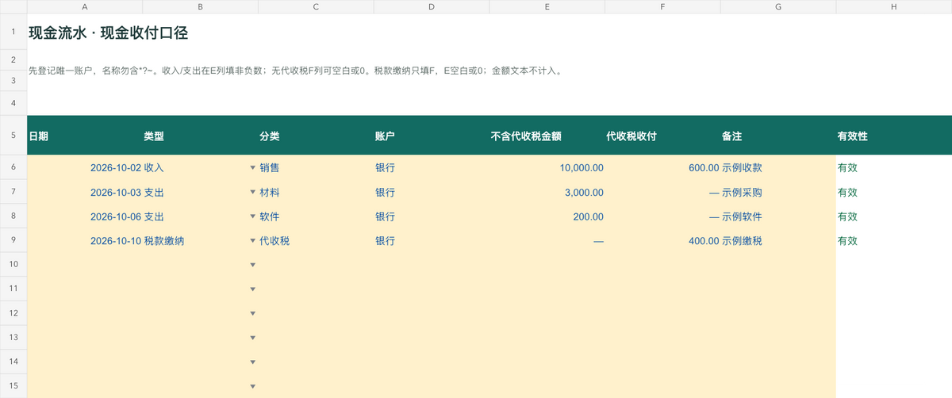Open the dropdown arrow in empty row 11
The image size is (952, 398).
click(252, 289)
